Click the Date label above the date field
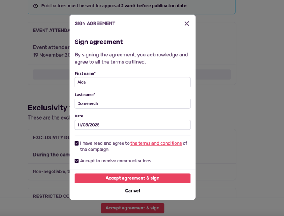 (79, 116)
